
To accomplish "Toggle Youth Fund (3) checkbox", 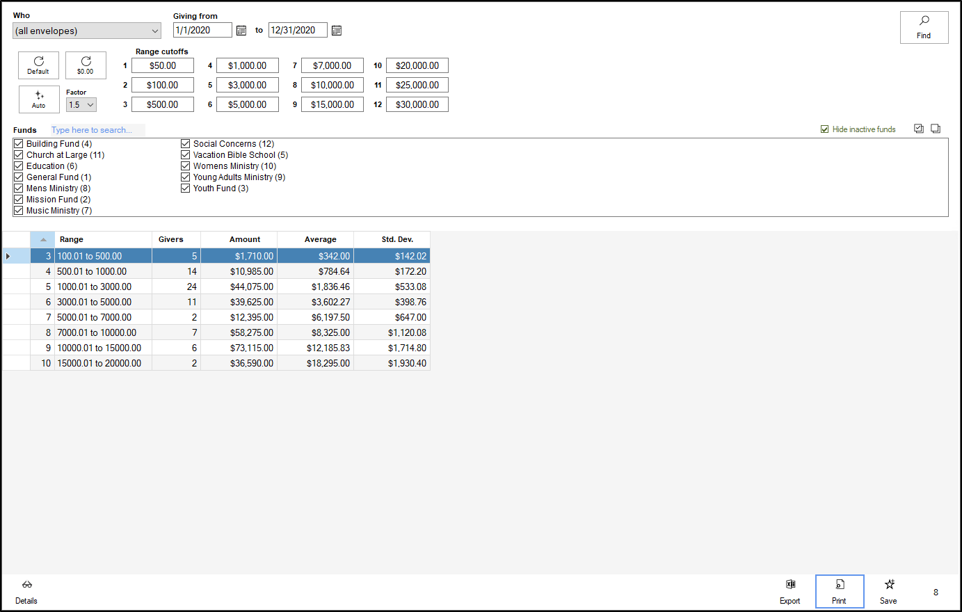I will 186,188.
